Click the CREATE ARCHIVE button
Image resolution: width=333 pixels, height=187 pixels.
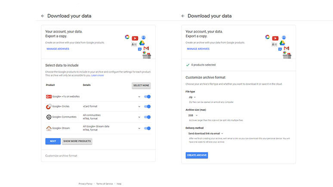[x=197, y=155]
